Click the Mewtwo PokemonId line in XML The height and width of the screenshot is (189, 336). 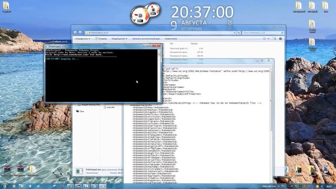pyautogui.click(x=152, y=110)
